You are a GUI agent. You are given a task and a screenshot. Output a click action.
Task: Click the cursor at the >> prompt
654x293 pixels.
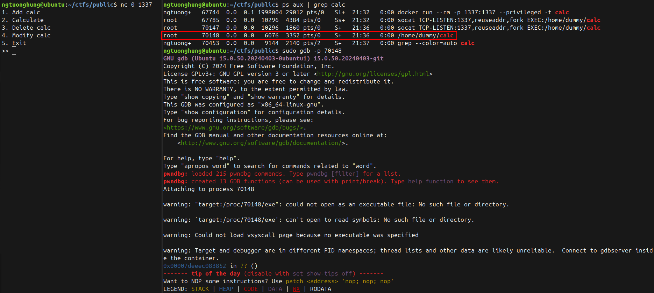[14, 51]
